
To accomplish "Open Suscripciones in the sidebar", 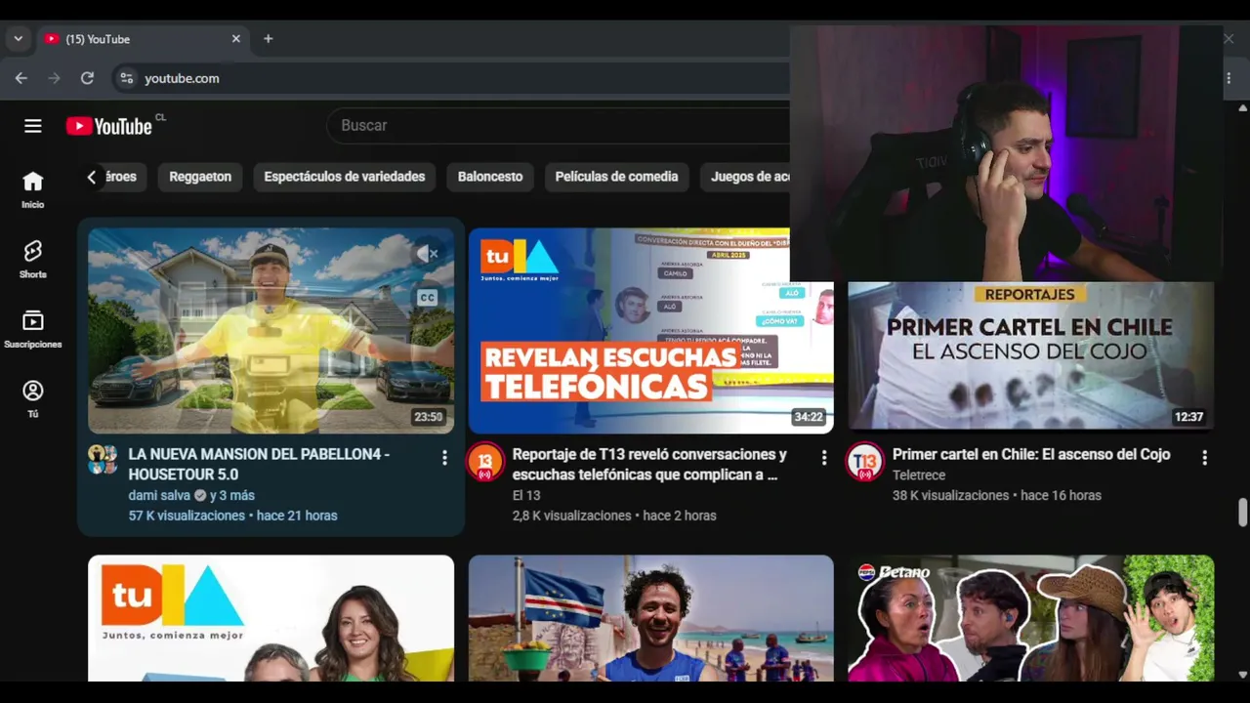I will [x=33, y=330].
